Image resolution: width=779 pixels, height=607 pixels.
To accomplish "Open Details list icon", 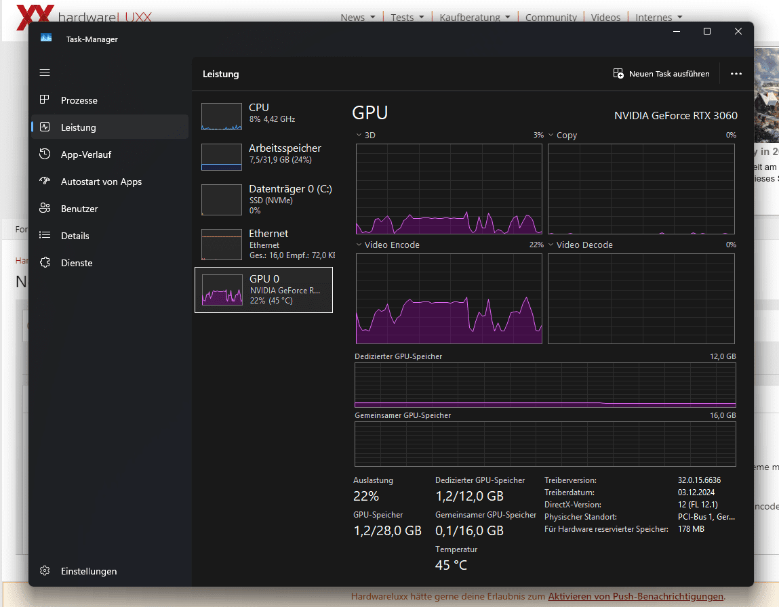I will [45, 235].
